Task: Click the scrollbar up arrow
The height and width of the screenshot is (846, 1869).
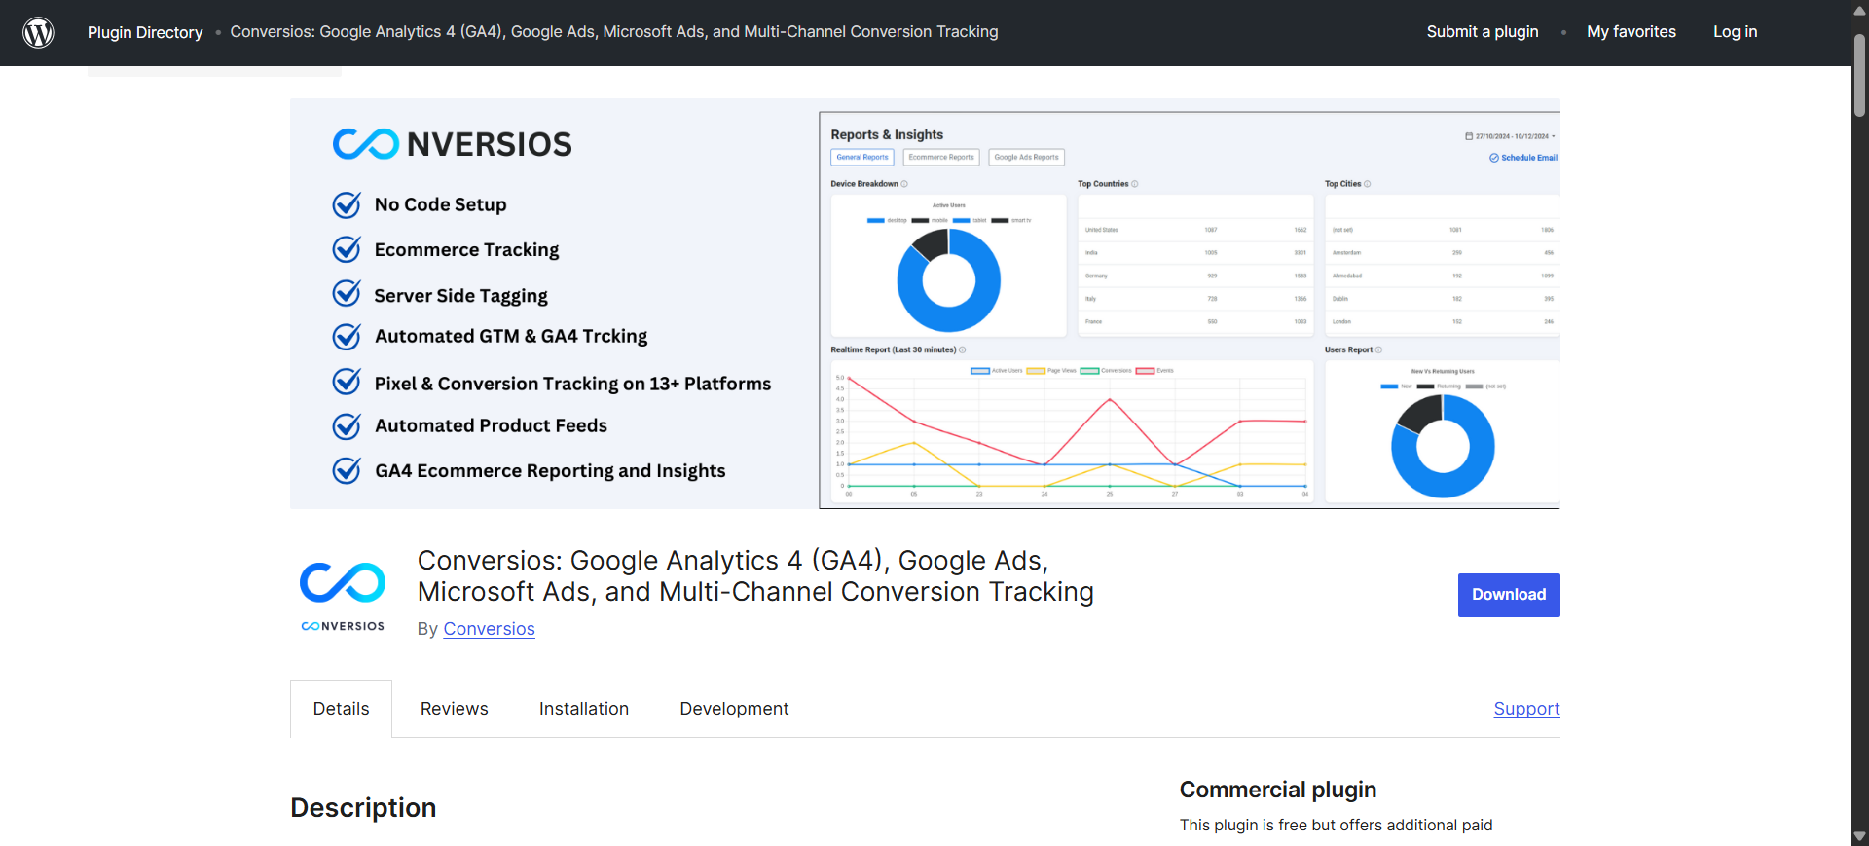Action: [x=1859, y=11]
